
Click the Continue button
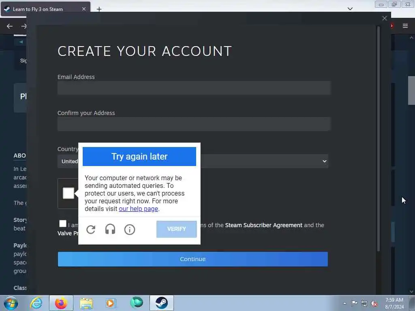coord(193,259)
